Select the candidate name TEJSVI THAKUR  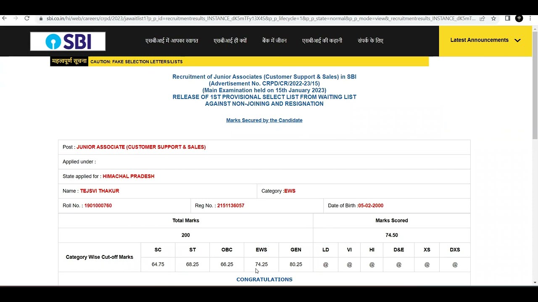tap(100, 191)
